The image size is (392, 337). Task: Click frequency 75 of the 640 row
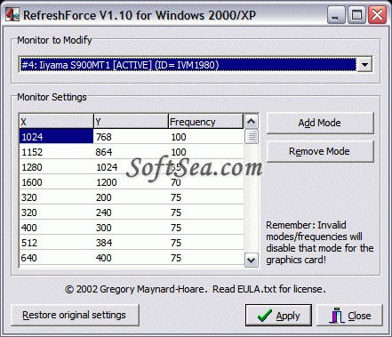[x=176, y=258]
